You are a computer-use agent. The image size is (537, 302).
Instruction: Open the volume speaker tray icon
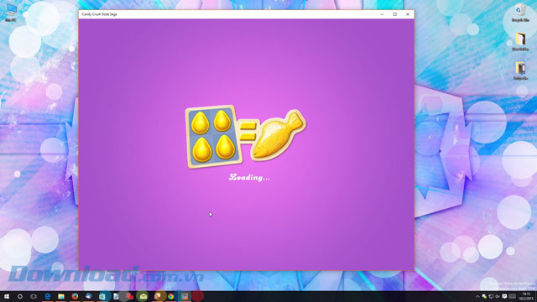[x=498, y=296]
